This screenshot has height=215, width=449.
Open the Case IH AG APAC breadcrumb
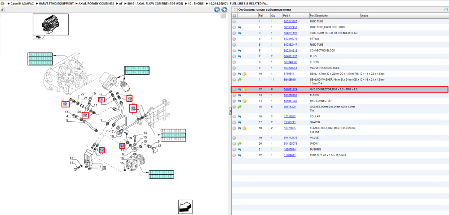click(22, 4)
